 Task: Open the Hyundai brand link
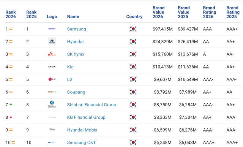point(75,42)
